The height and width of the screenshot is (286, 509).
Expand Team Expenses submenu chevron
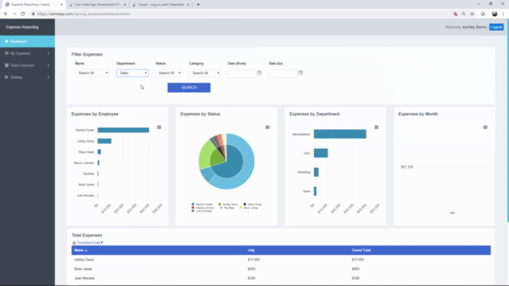(49, 65)
